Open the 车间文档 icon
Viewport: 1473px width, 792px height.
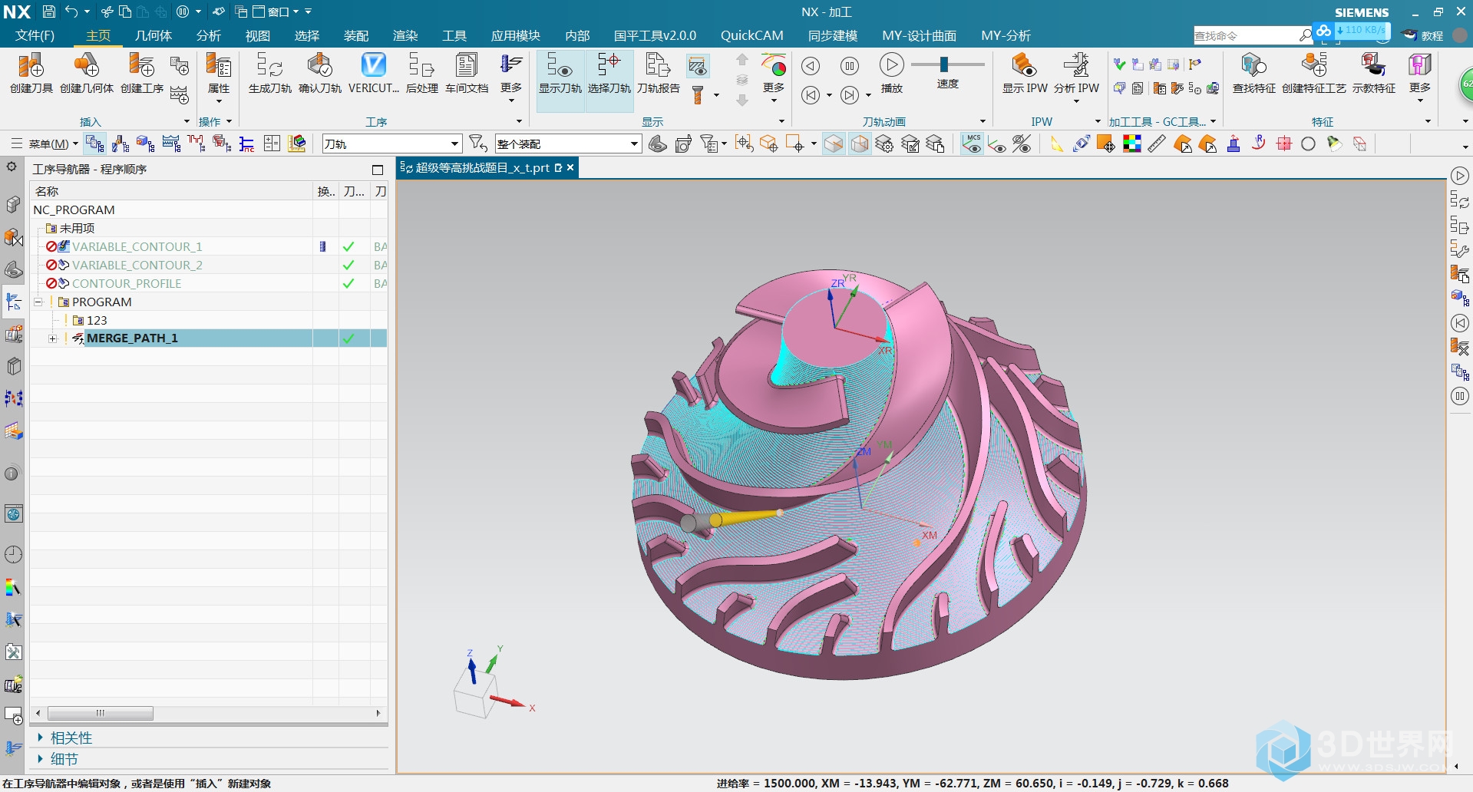[x=467, y=74]
